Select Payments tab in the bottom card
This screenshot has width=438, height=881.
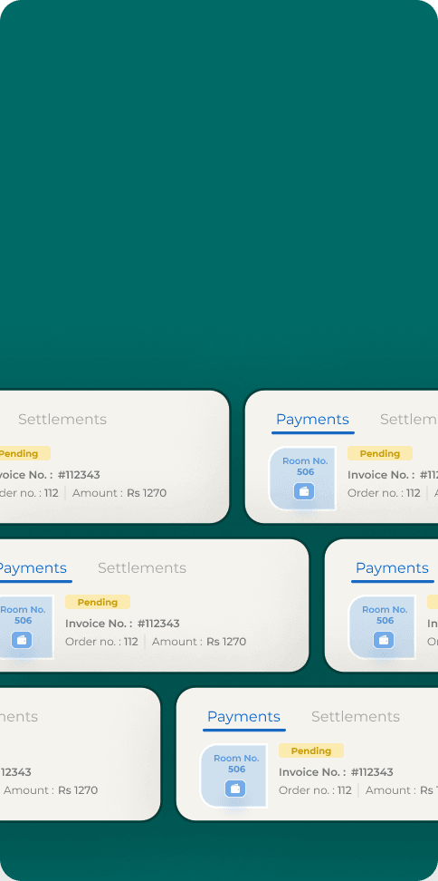coord(243,717)
